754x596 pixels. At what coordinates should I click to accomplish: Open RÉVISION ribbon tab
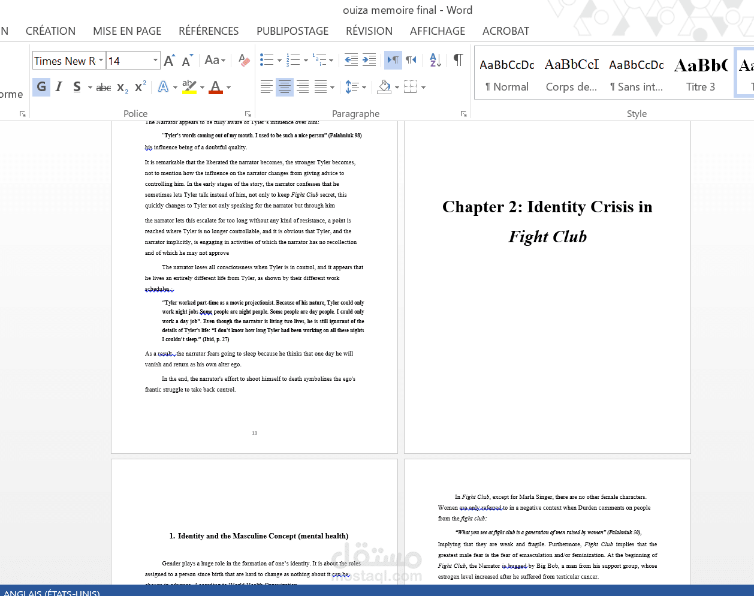[369, 31]
